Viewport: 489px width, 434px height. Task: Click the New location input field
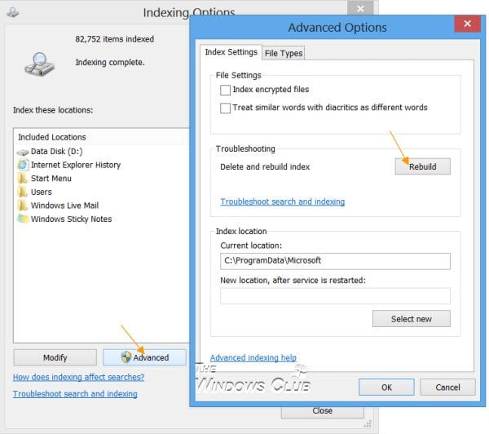pos(335,296)
